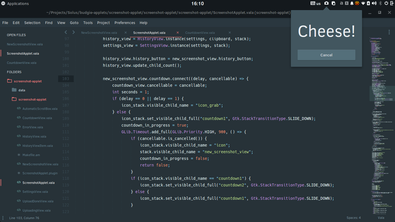The height and width of the screenshot is (222, 395).
Task: Click the screenshot applet camera icon
Action: [326, 3]
